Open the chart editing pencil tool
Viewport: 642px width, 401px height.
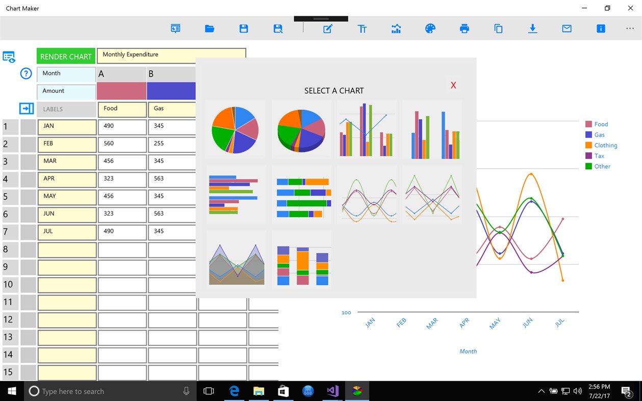[328, 29]
